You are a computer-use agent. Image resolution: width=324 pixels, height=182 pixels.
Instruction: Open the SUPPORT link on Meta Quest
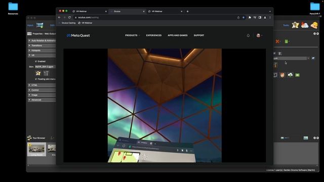pyautogui.click(x=199, y=35)
